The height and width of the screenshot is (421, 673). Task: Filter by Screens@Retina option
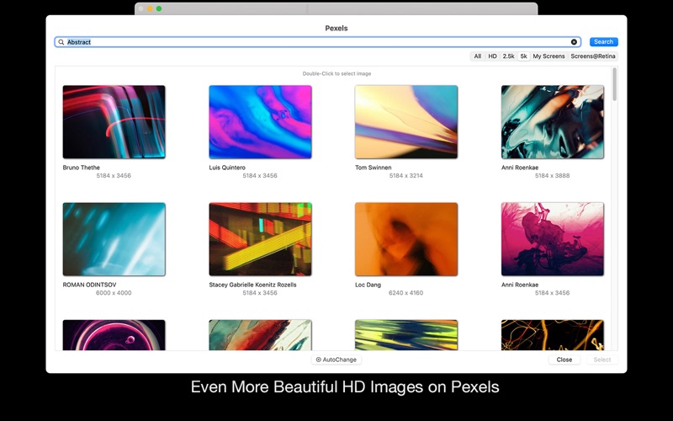(593, 56)
